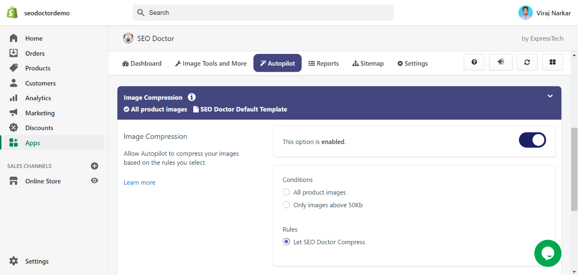Click the seodoctordemo store name
The width and height of the screenshot is (578, 275).
[47, 13]
